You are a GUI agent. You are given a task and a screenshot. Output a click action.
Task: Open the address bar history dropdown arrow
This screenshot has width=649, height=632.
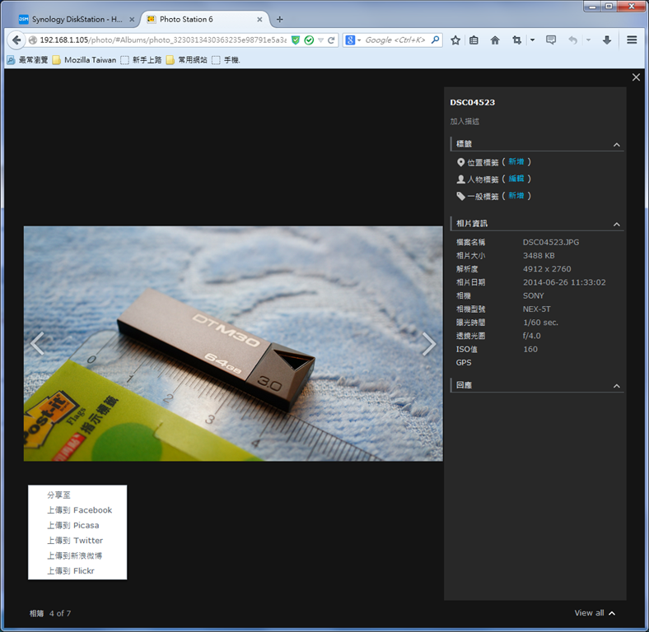[320, 40]
